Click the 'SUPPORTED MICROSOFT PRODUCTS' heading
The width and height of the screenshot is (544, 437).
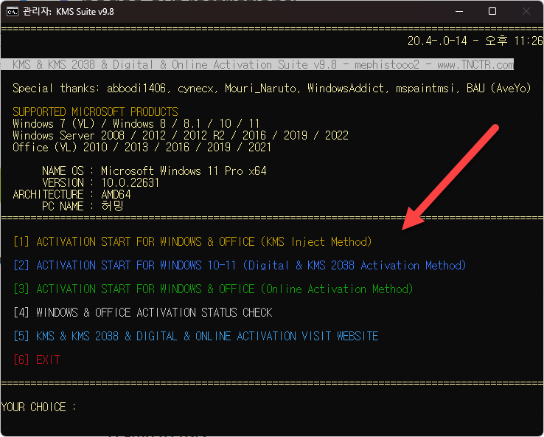[x=95, y=111]
